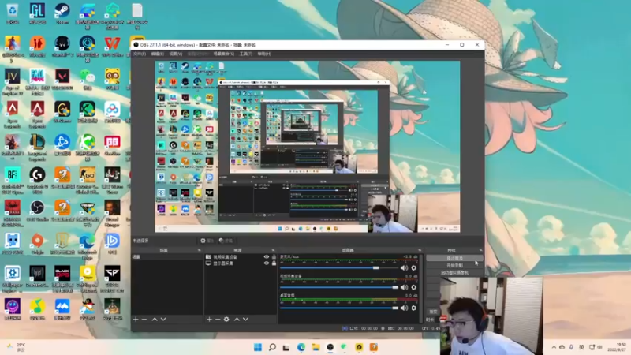Move source up in Sources panel
The width and height of the screenshot is (631, 355).
click(237, 319)
